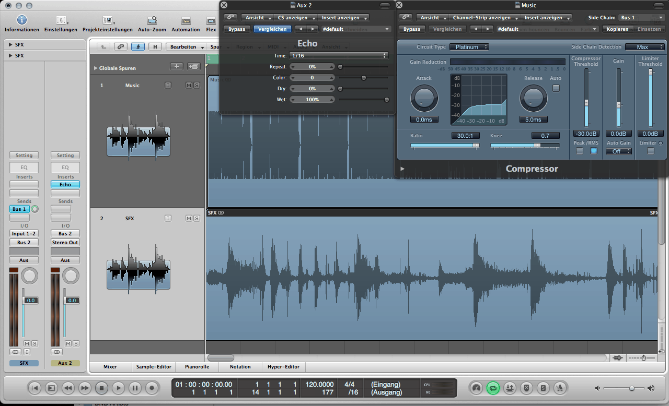Viewport: 669px width, 406px height.
Task: Open the Echo Time 1/16 dropdown
Action: [x=339, y=55]
